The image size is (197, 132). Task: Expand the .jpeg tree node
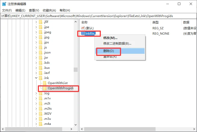[x=36, y=32]
